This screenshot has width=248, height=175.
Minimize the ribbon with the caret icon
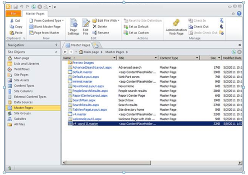click(233, 14)
